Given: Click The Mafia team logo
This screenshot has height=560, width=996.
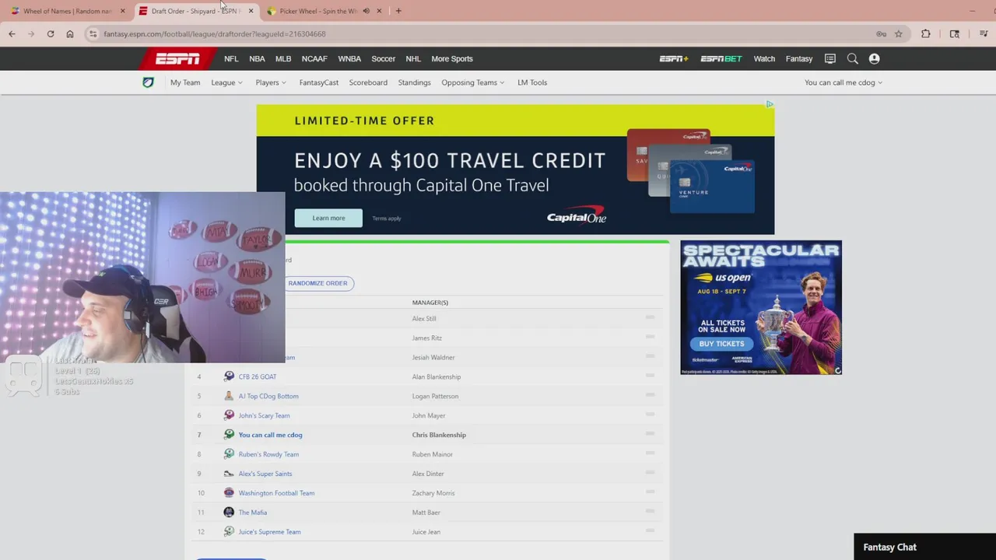Looking at the screenshot, I should tap(229, 512).
